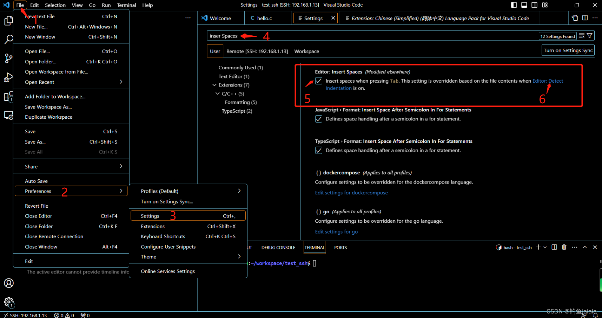Screen dimensions: 602x318
Task: Open Run and Debug view
Action: click(x=8, y=77)
